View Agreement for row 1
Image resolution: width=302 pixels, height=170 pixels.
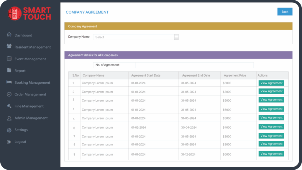tap(271, 83)
